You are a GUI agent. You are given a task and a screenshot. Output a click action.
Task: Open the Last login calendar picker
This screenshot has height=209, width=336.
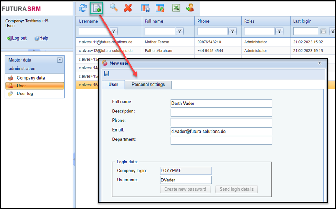(x=323, y=31)
